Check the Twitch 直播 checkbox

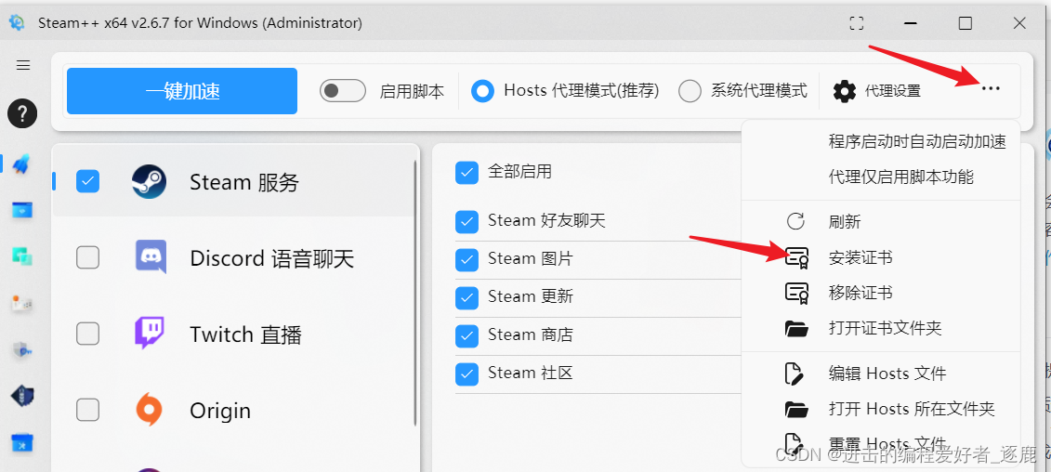click(x=87, y=334)
